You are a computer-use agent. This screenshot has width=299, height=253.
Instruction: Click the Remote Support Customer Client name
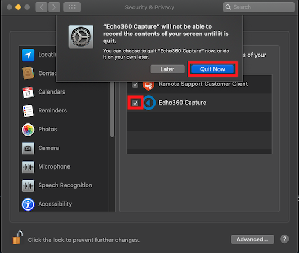(x=203, y=84)
